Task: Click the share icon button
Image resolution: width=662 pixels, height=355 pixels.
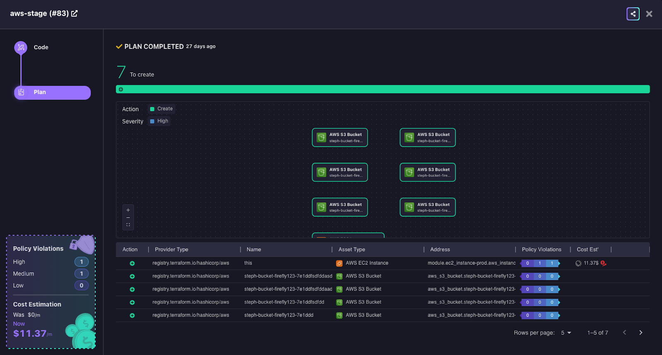Action: (633, 14)
